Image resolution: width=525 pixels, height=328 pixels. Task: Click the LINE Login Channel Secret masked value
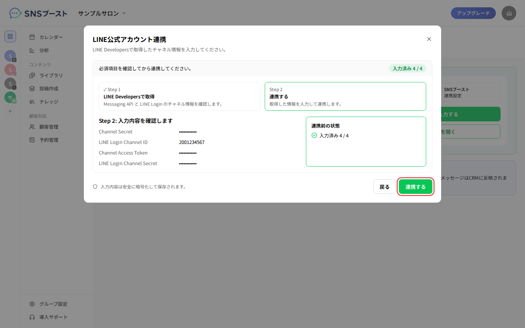188,164
